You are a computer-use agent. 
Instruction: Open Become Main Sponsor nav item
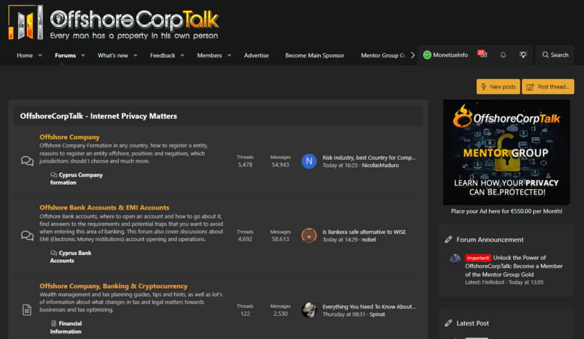pos(314,55)
